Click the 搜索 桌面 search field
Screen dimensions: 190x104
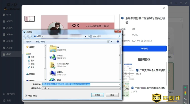104,36
